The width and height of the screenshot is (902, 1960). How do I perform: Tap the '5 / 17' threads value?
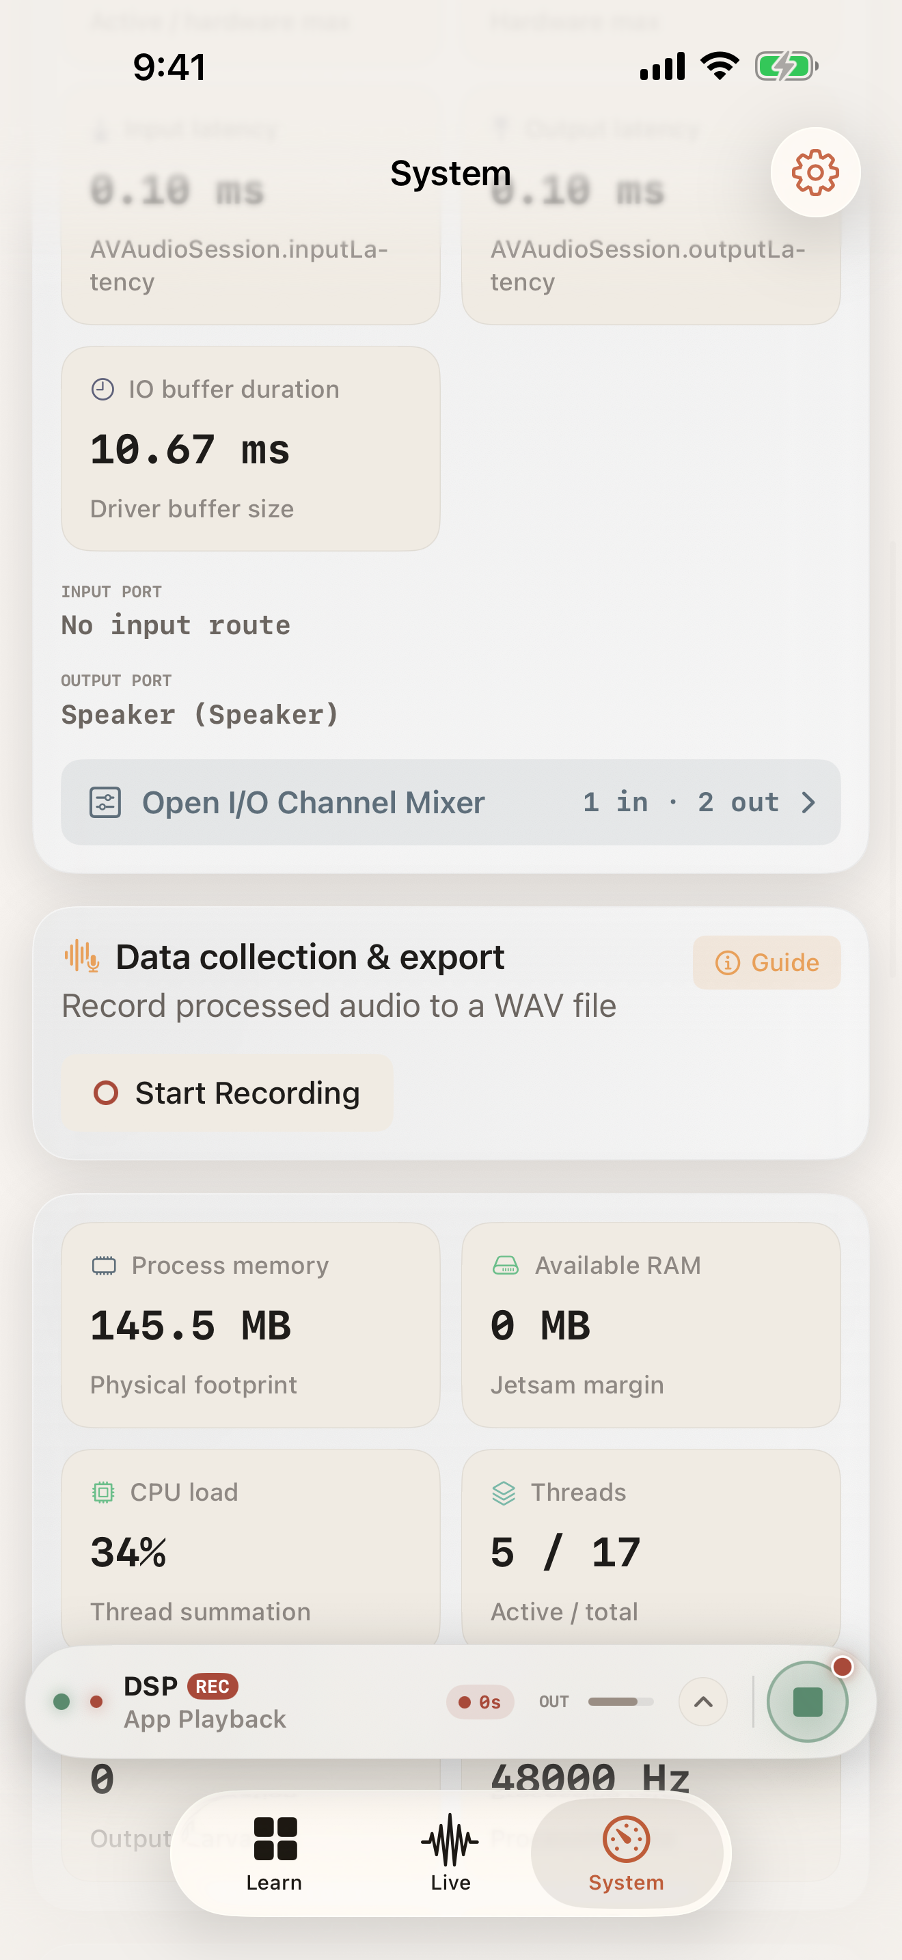point(565,1552)
